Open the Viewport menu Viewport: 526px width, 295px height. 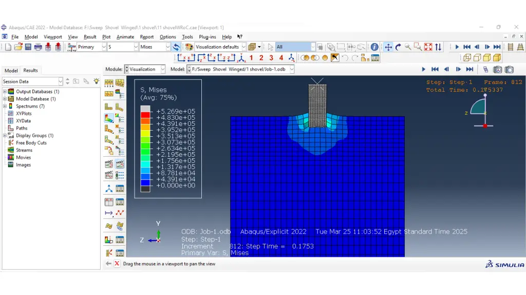tap(53, 37)
